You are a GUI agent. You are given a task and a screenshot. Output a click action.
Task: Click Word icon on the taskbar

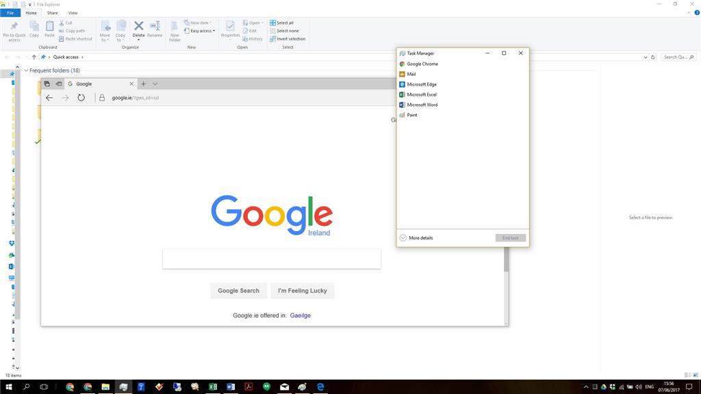point(231,387)
